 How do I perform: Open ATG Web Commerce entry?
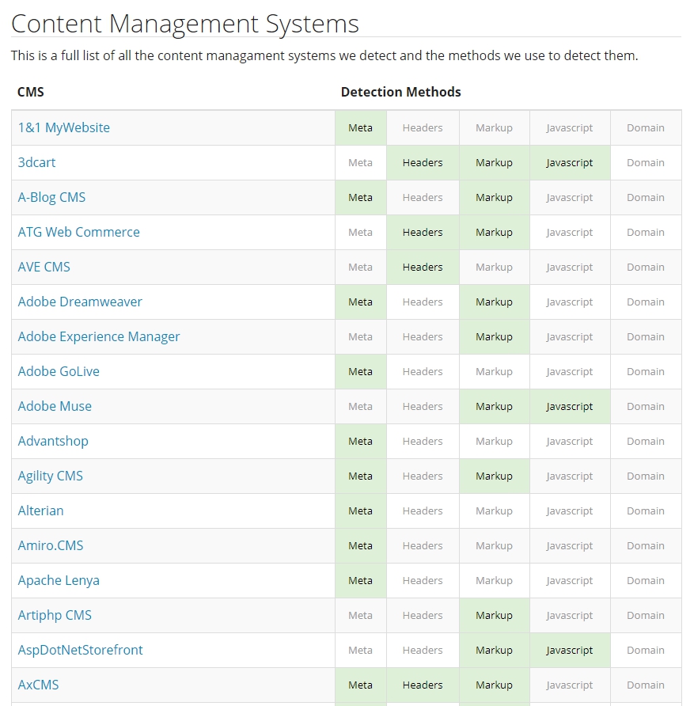[79, 233]
